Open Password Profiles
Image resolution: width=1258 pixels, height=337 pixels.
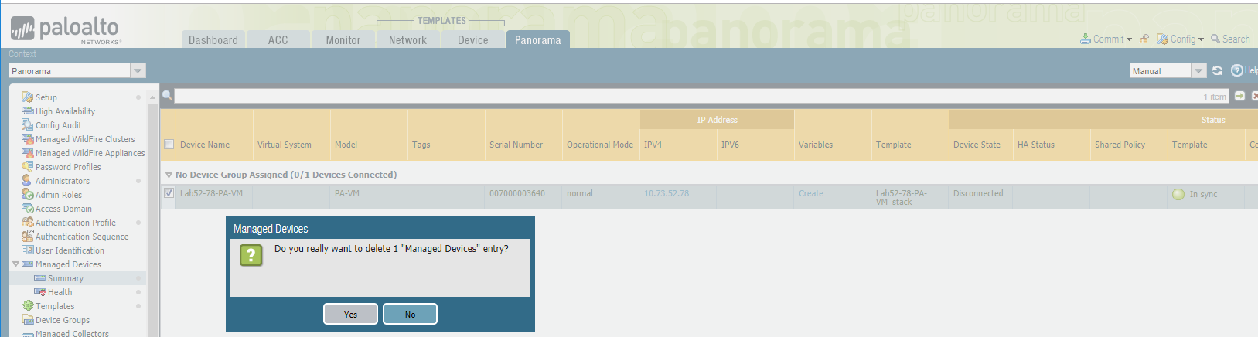pos(68,167)
